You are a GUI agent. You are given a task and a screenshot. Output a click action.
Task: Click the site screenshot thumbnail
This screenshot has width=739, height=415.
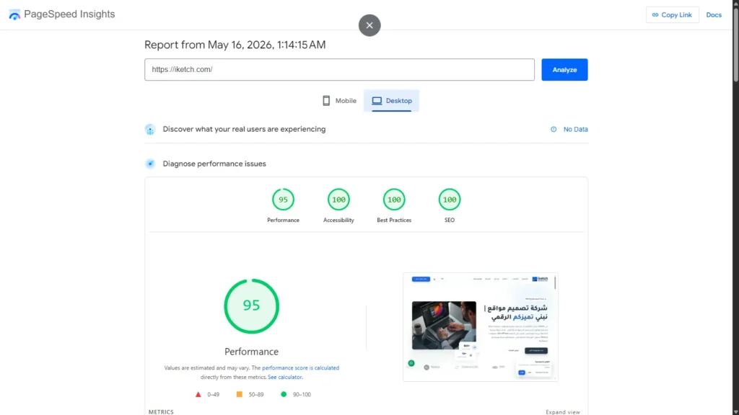[x=480, y=327]
